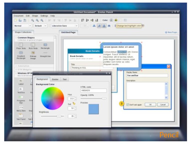
Task: Open the Document menu
Action: click(18, 16)
